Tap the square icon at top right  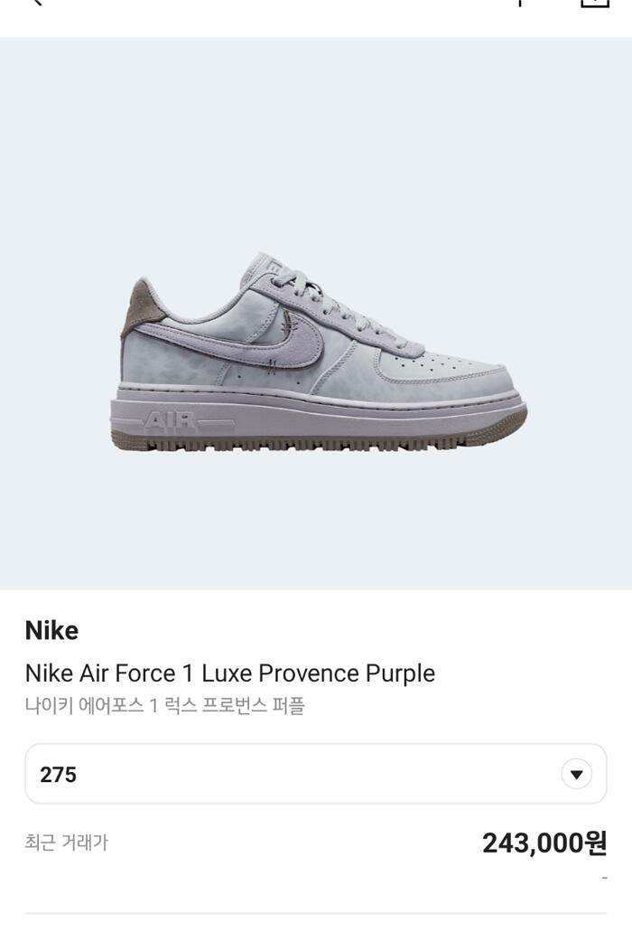click(x=594, y=3)
